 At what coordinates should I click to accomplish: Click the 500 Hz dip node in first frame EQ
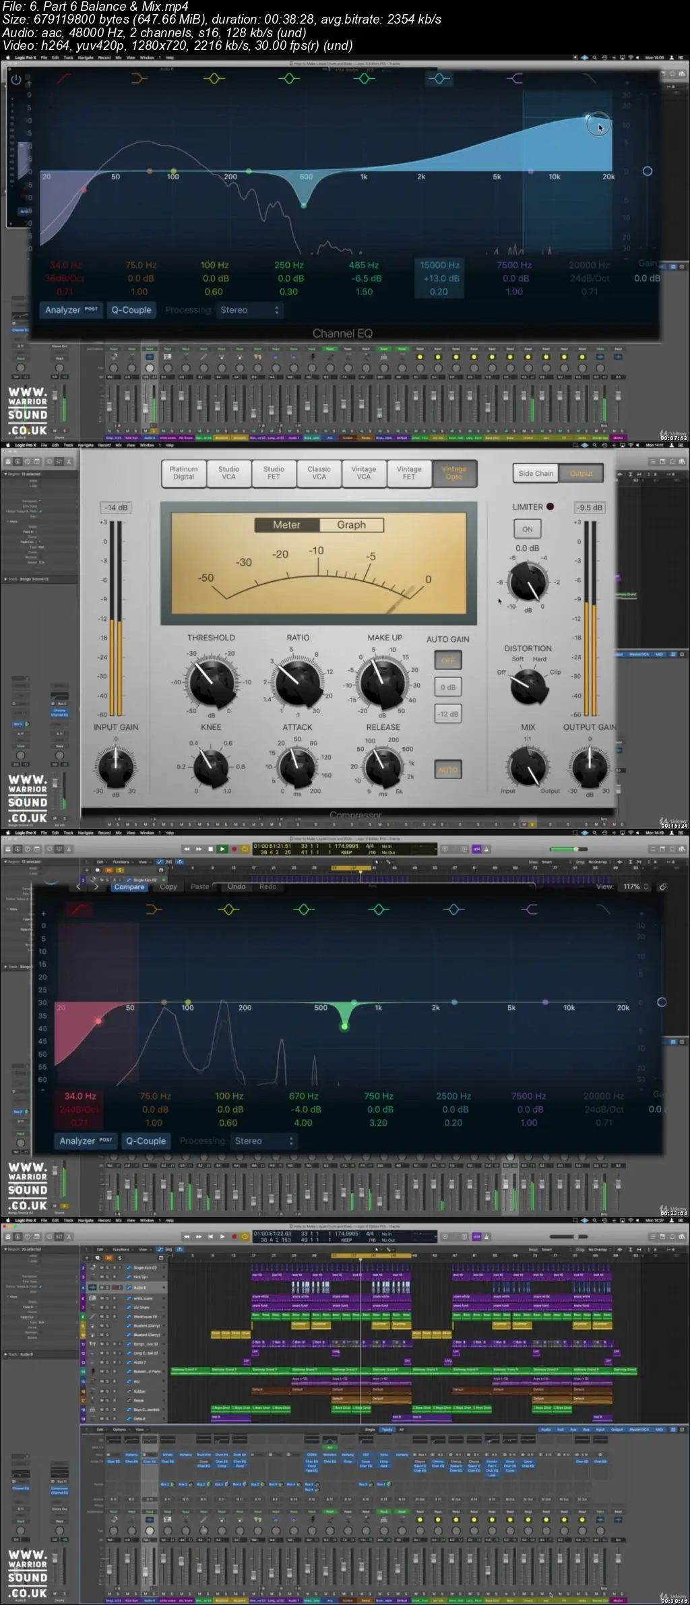coord(304,204)
